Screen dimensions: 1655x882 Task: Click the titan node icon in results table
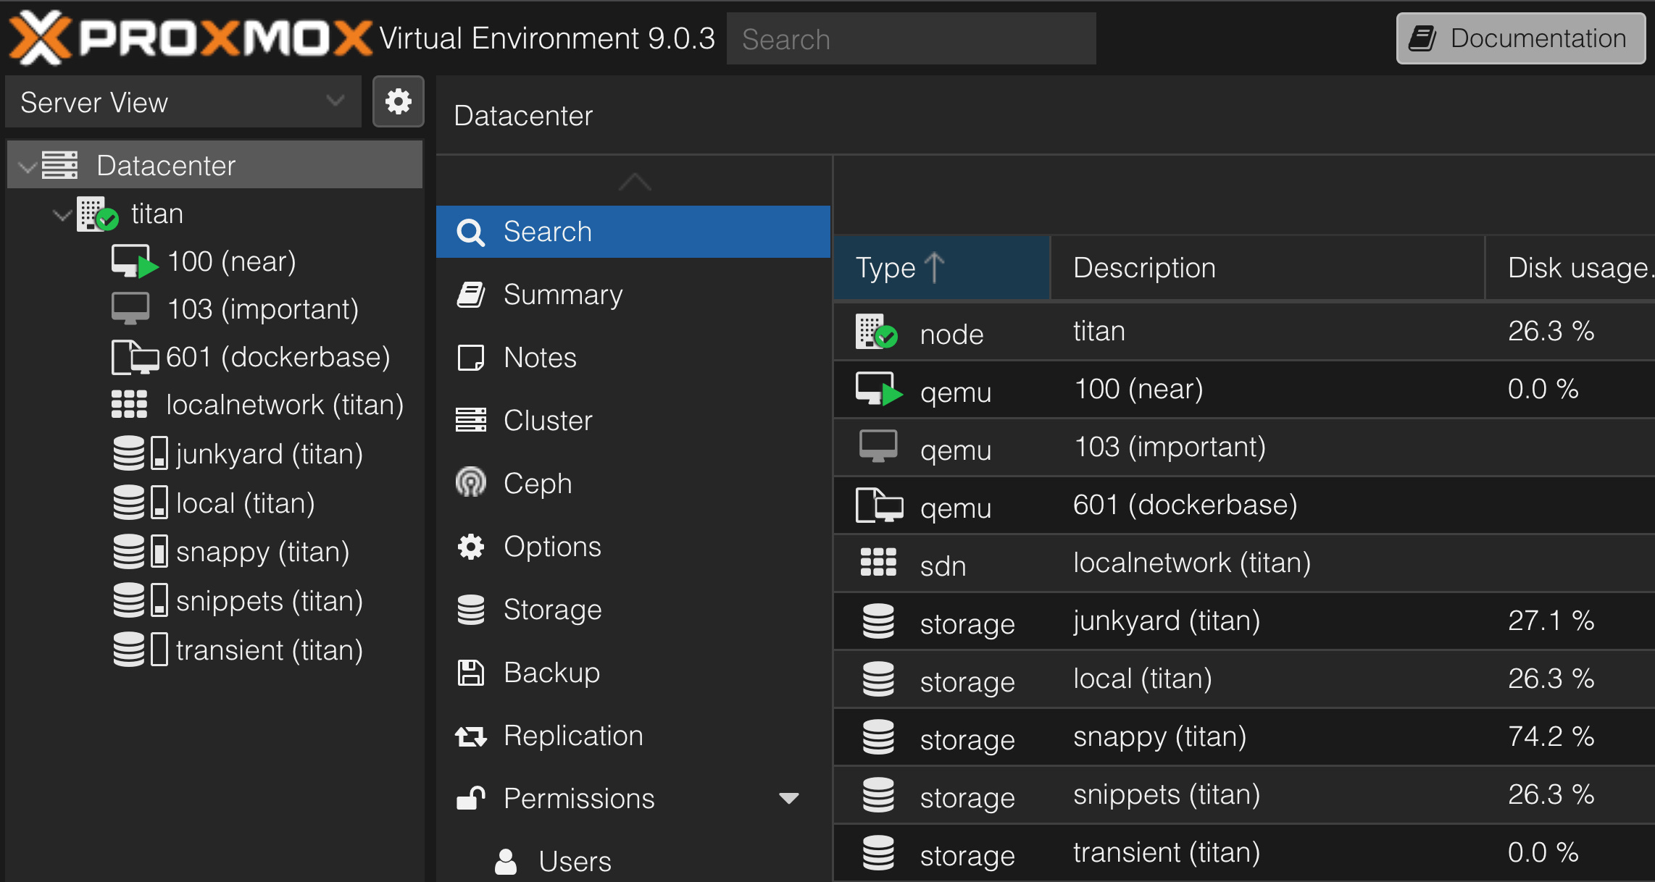[876, 332]
